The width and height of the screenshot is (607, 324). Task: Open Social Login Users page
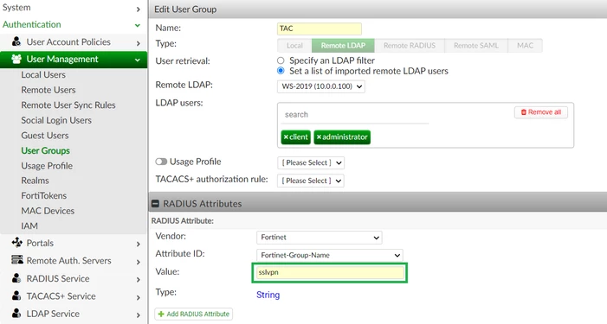coord(56,120)
